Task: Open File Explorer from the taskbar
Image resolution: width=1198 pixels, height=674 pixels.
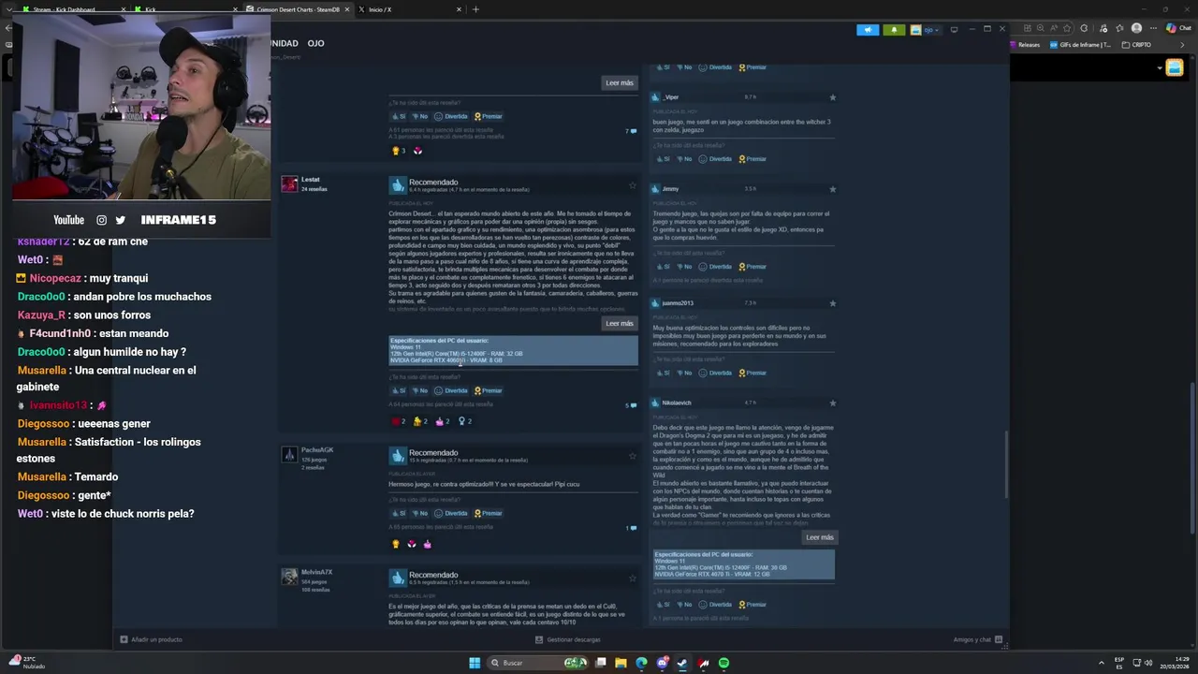Action: (620, 663)
